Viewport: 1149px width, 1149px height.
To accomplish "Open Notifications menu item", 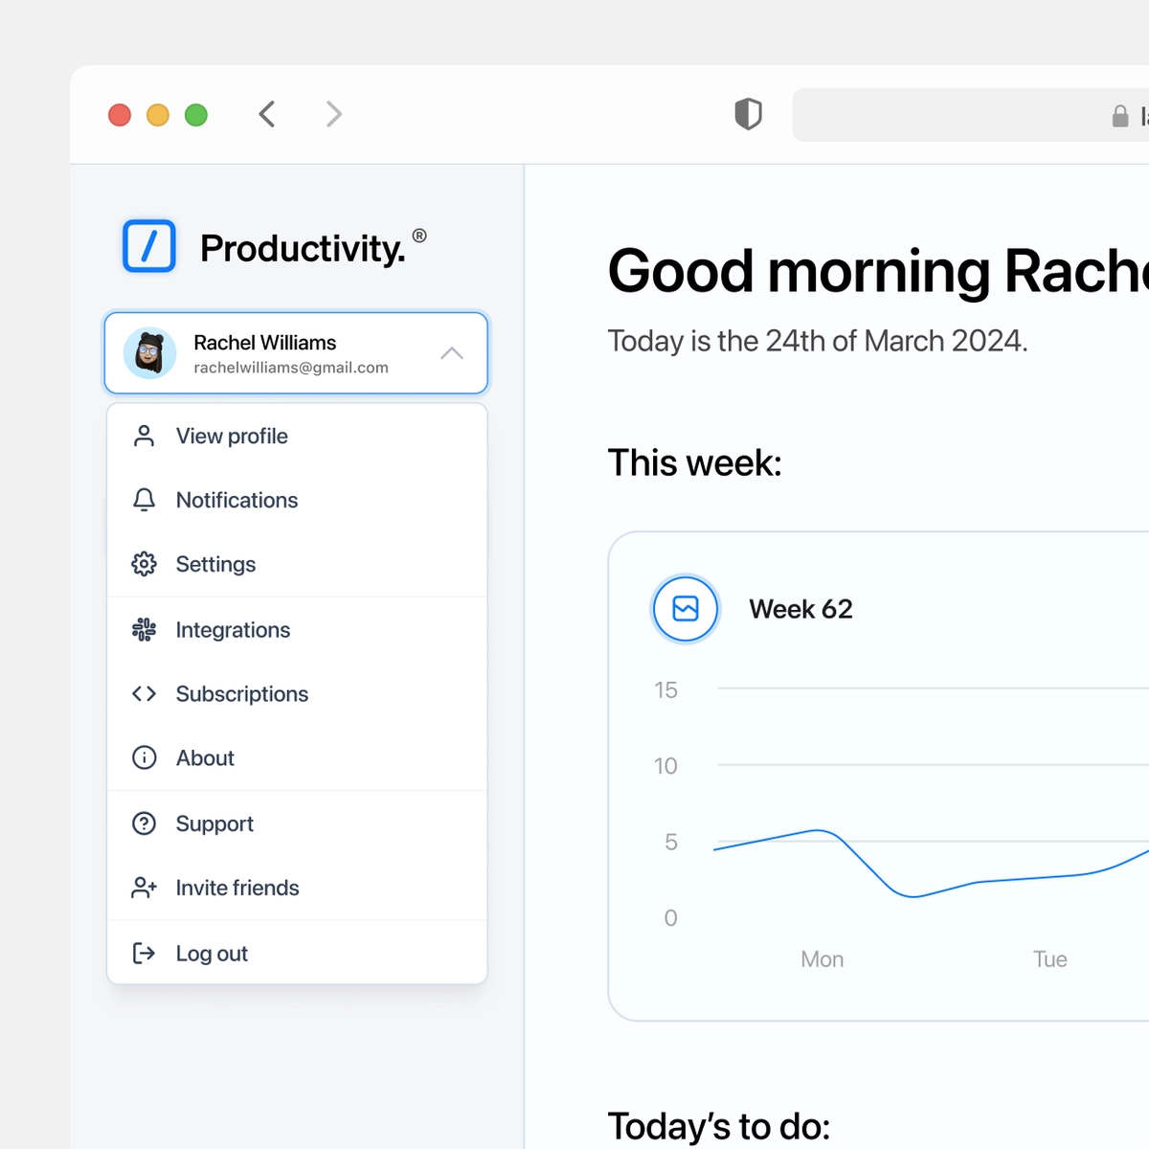I will [297, 500].
